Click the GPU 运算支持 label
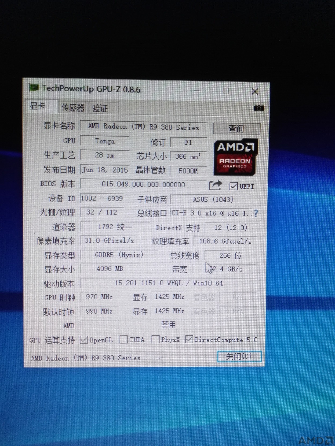The width and height of the screenshot is (335, 446). pos(52,340)
